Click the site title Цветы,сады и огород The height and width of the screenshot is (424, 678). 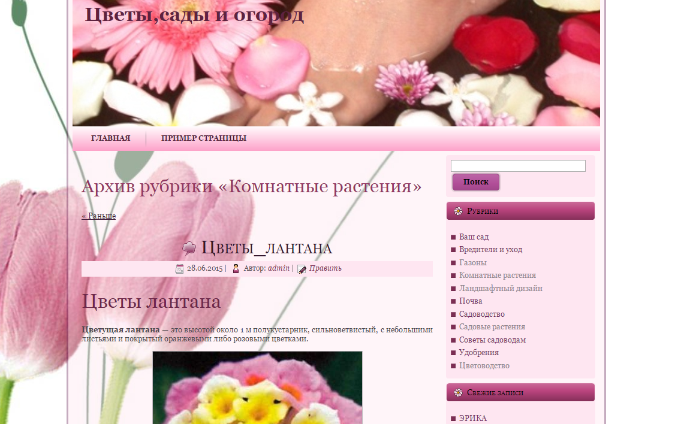(x=194, y=15)
